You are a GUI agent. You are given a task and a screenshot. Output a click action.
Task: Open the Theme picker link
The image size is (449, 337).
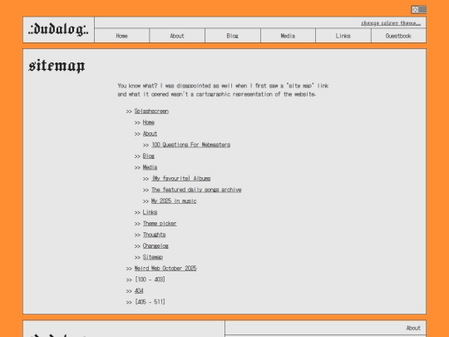160,223
